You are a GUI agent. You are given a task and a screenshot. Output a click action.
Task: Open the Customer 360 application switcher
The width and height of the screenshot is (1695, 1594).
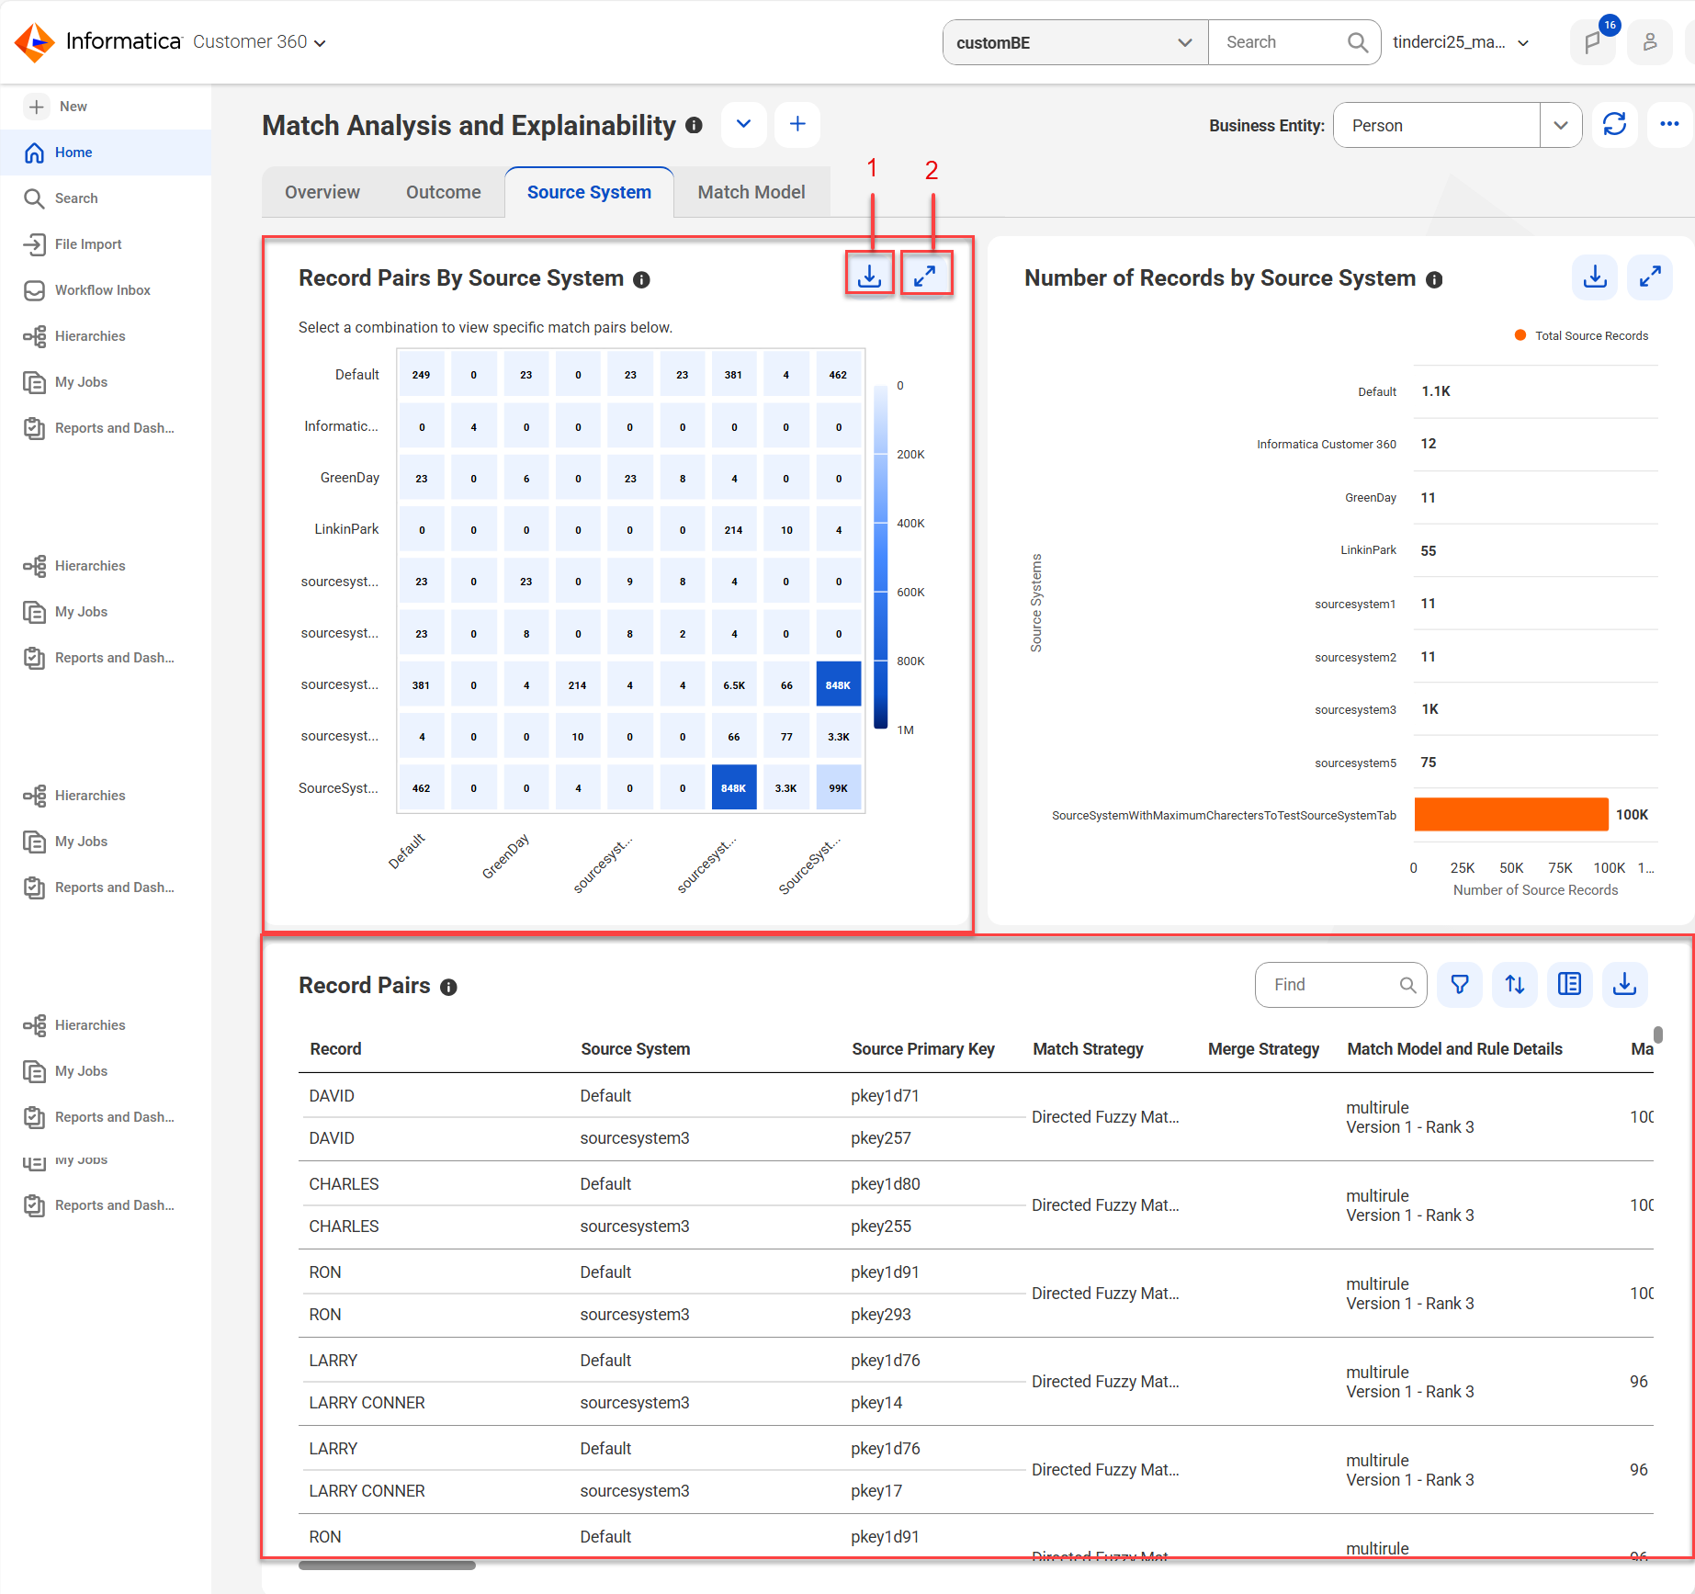click(259, 42)
